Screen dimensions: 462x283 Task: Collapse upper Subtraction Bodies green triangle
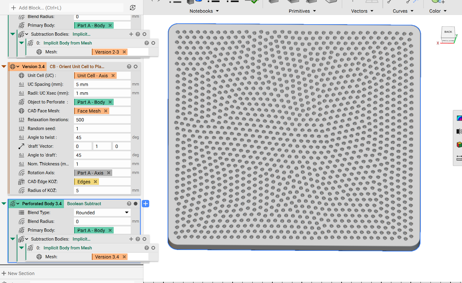12,34
